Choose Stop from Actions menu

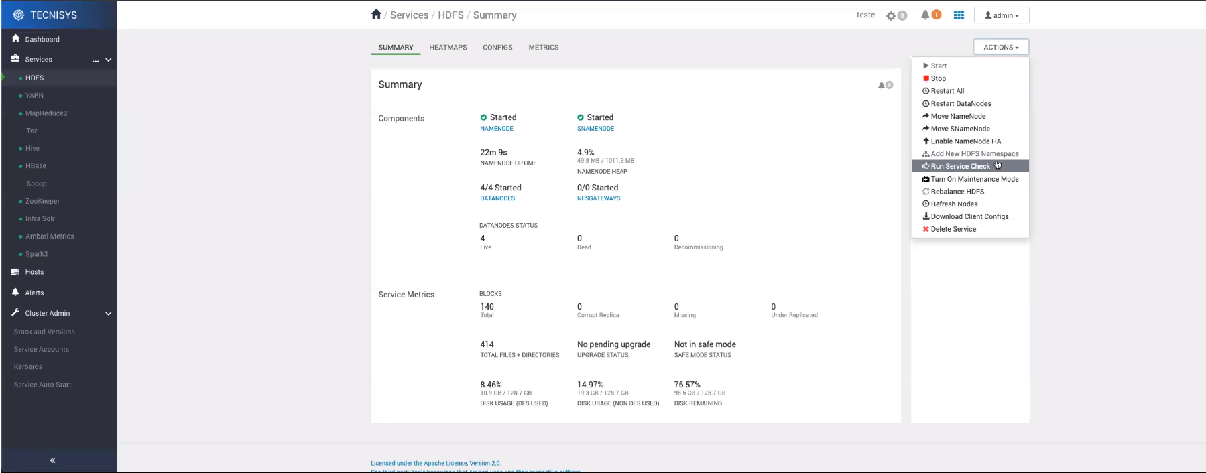970,78
